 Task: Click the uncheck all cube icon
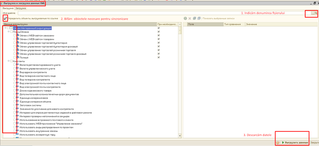[x=199, y=18]
